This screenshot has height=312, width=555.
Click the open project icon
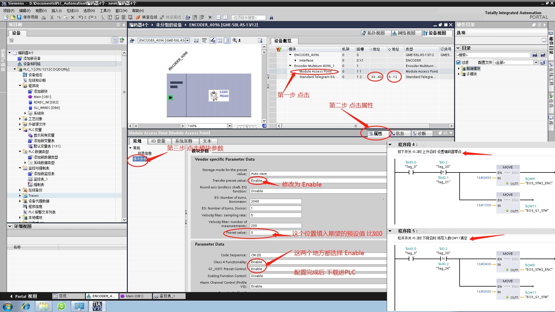click(x=13, y=17)
